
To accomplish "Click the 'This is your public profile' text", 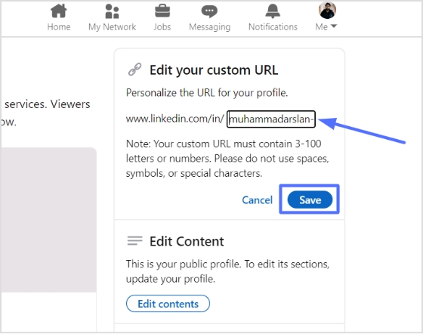I will (227, 271).
